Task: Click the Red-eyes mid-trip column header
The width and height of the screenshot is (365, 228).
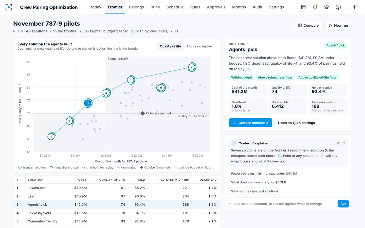Action: click(174, 180)
